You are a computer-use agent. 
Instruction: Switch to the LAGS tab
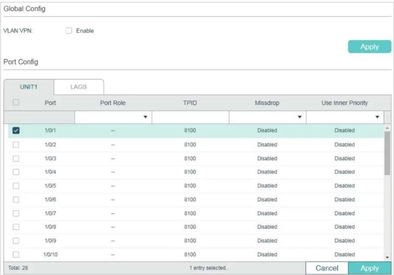(79, 87)
